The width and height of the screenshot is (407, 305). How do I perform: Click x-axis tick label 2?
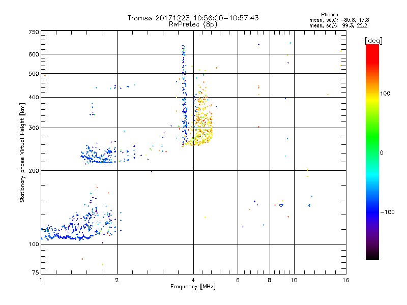pos(117,280)
